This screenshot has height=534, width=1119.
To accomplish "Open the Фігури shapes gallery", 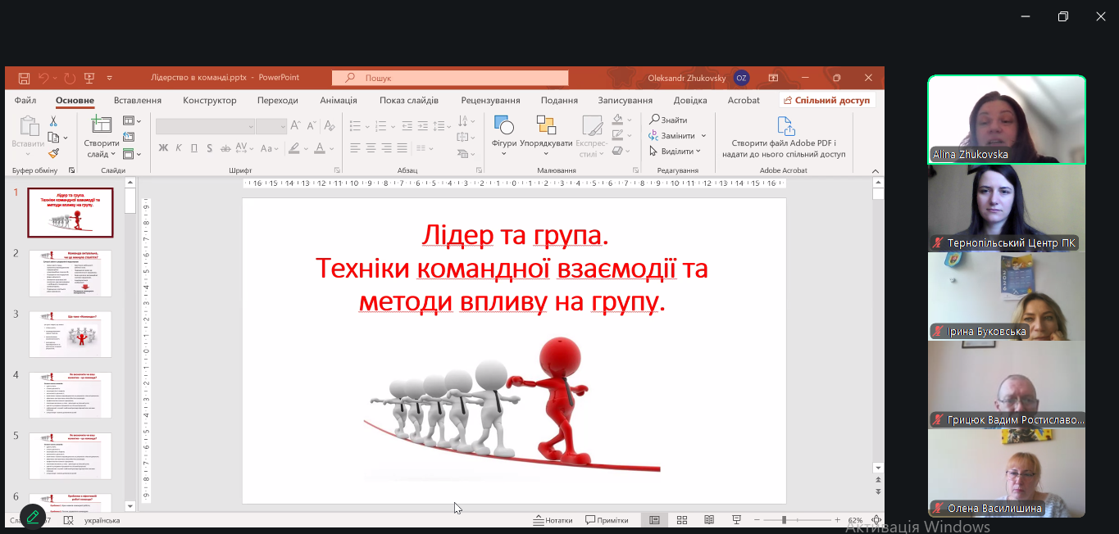I will click(x=504, y=132).
